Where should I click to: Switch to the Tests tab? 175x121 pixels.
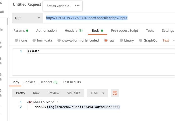[150, 31]
